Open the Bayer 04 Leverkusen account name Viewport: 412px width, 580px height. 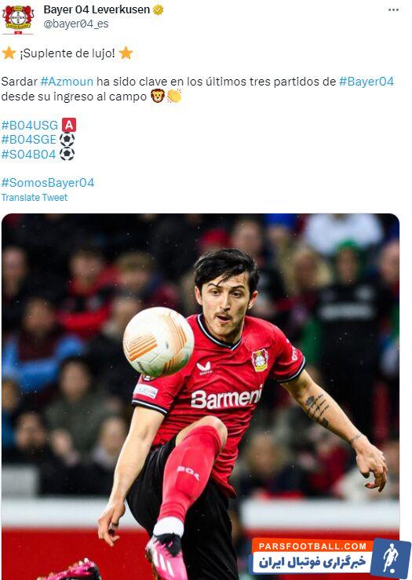coord(97,9)
